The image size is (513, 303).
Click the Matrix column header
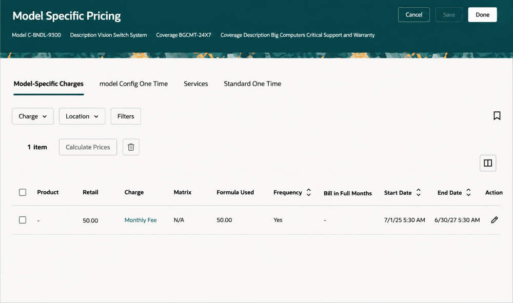coord(183,192)
